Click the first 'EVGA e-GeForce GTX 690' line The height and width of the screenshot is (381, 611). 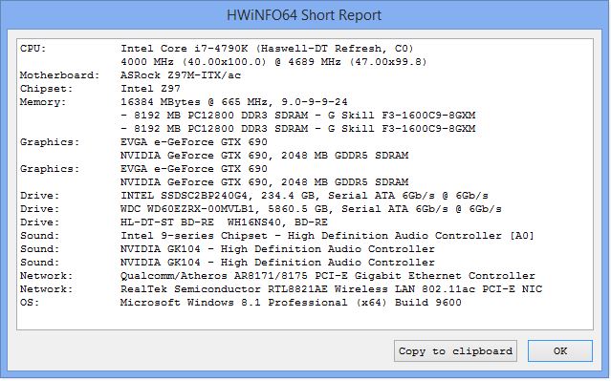(194, 142)
